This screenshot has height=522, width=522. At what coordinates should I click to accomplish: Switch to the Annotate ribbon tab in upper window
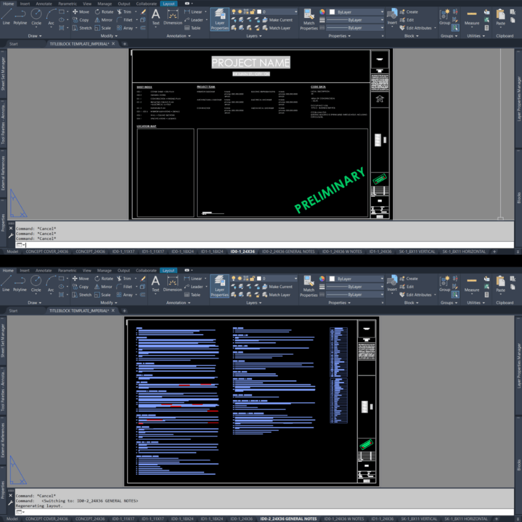click(43, 4)
